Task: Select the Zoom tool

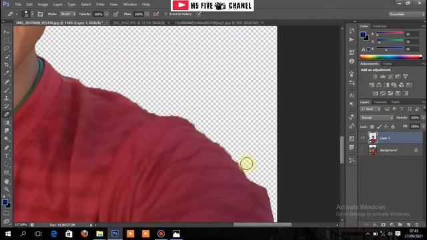Action: [x=7, y=189]
